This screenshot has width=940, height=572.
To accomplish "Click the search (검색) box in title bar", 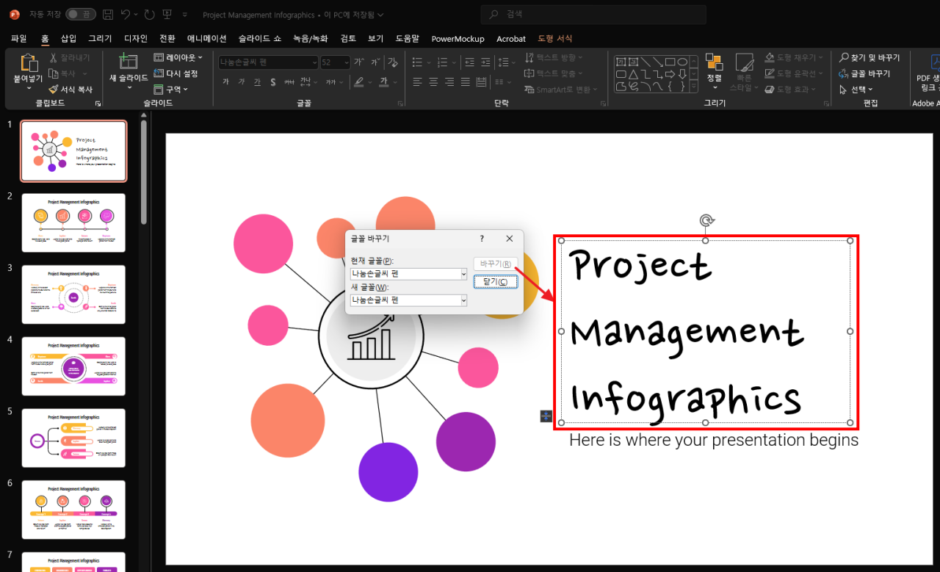I will point(593,15).
